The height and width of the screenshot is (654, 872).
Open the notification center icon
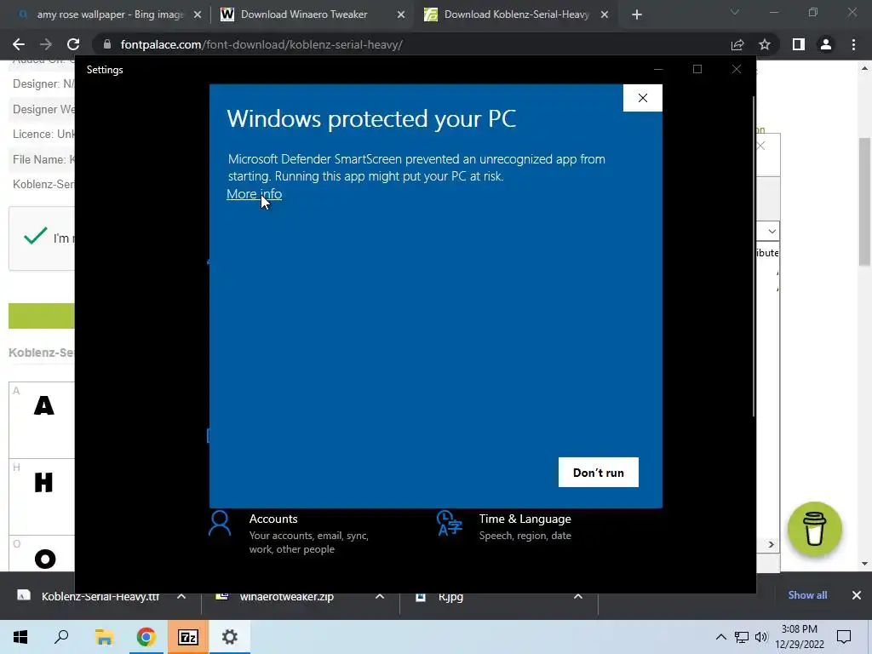(x=844, y=637)
